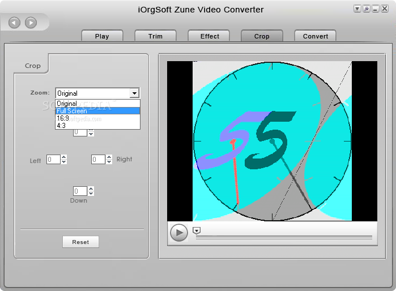Click the forward arrow navigation button
The height and width of the screenshot is (291, 396).
click(x=31, y=23)
